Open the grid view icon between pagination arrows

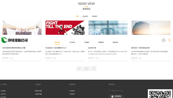86,69
